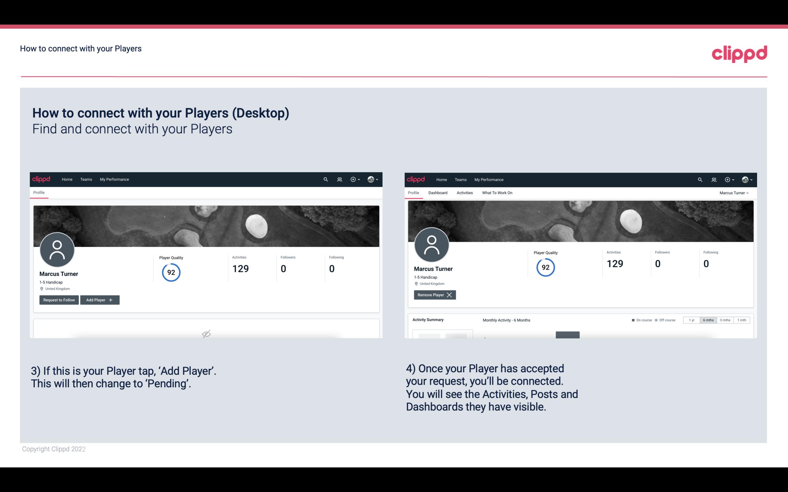
Task: Click the search icon in left navbar
Action: pyautogui.click(x=325, y=179)
